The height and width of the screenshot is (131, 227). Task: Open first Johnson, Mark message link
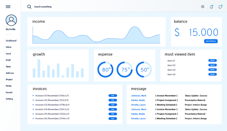139,96
